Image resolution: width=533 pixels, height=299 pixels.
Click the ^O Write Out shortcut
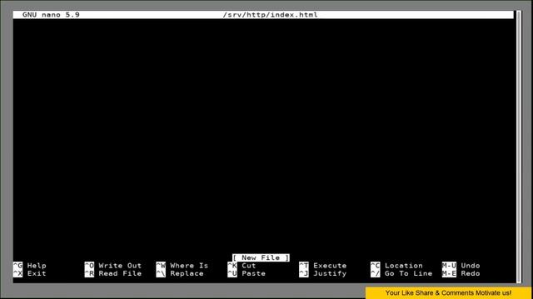pyautogui.click(x=113, y=266)
